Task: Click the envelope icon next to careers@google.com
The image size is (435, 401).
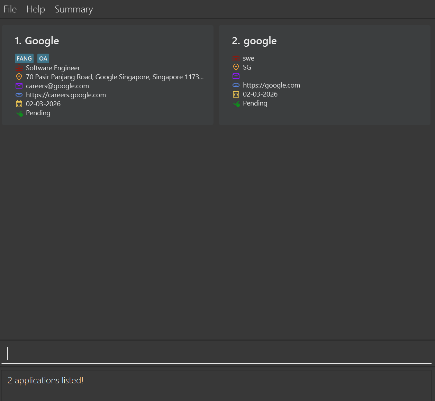Action: tap(19, 86)
